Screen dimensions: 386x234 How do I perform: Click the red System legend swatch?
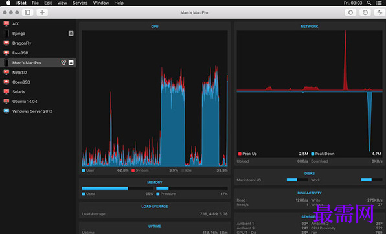tap(133, 170)
